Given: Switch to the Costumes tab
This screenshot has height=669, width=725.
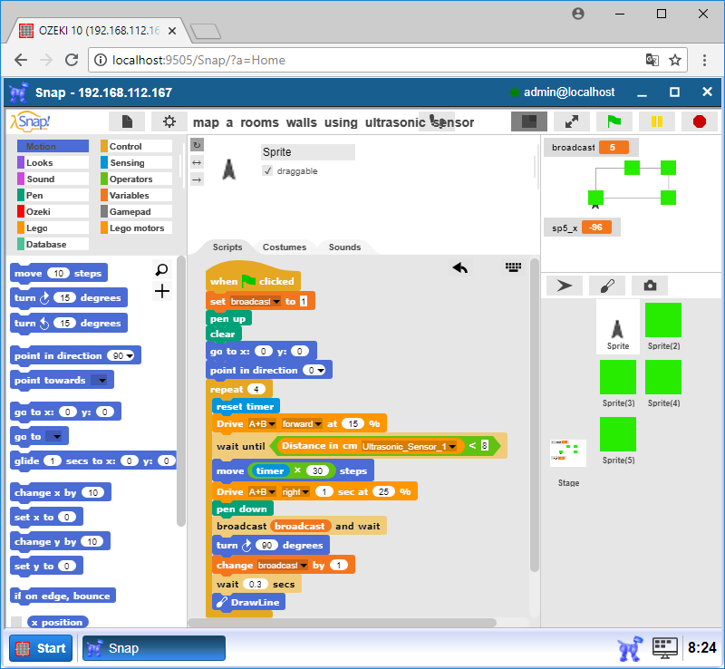Looking at the screenshot, I should click(285, 247).
